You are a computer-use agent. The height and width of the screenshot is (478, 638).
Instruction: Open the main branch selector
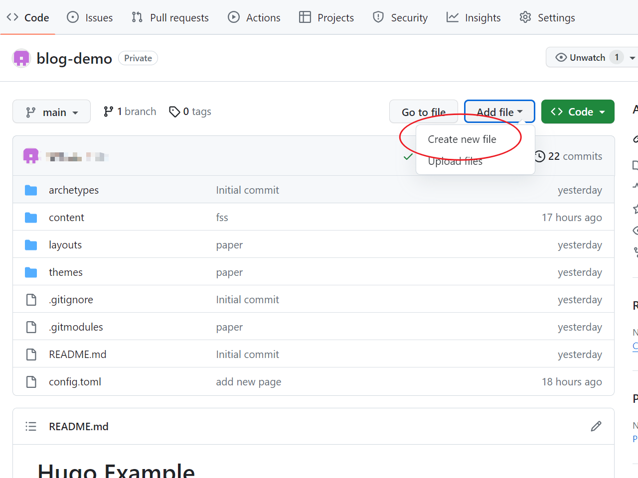(x=51, y=112)
